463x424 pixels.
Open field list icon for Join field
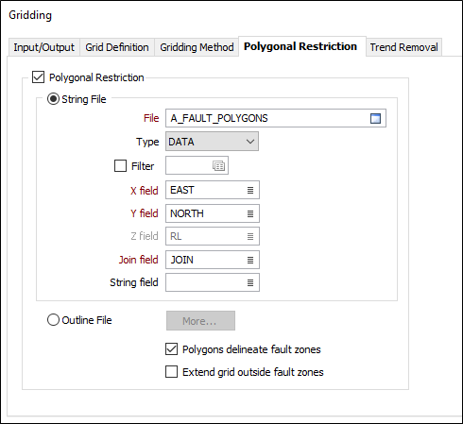250,260
